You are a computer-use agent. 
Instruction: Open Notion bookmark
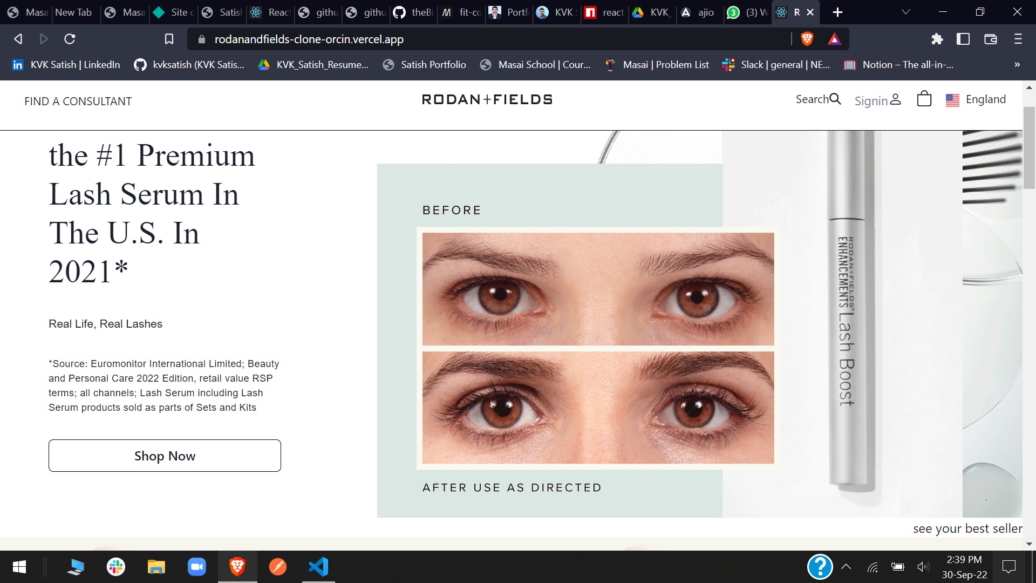899,65
